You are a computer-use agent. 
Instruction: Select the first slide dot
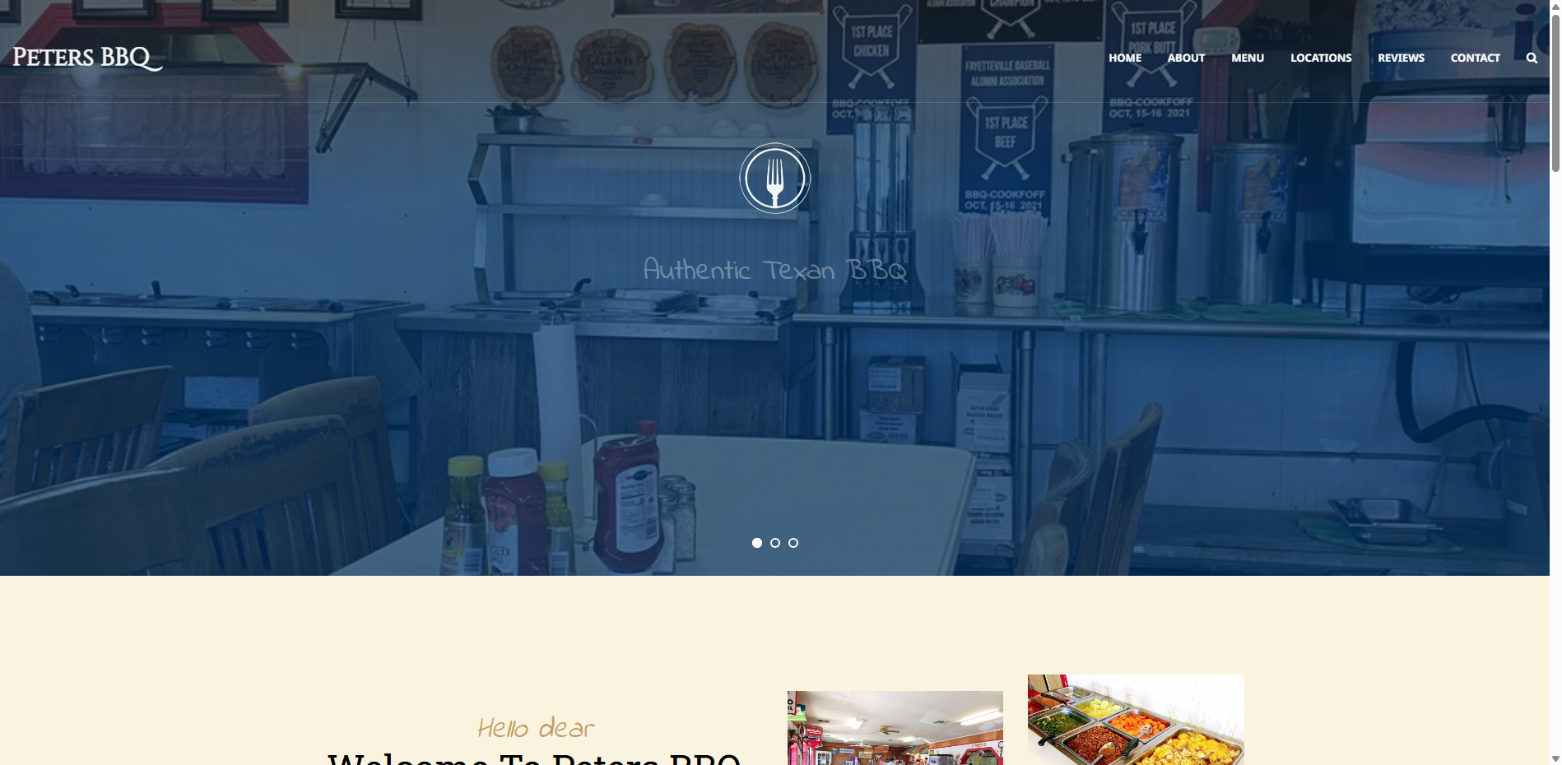click(756, 543)
